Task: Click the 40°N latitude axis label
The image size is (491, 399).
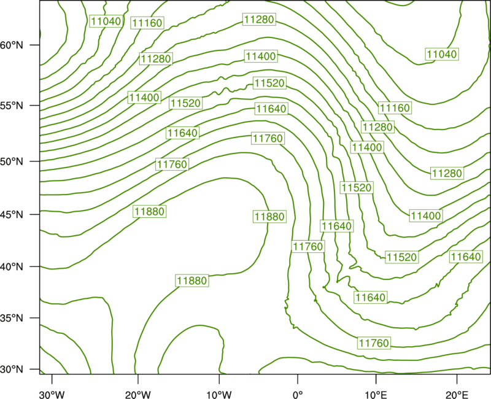Action: click(x=12, y=267)
